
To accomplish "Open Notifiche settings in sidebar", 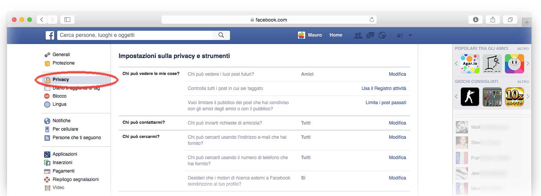I will (61, 121).
